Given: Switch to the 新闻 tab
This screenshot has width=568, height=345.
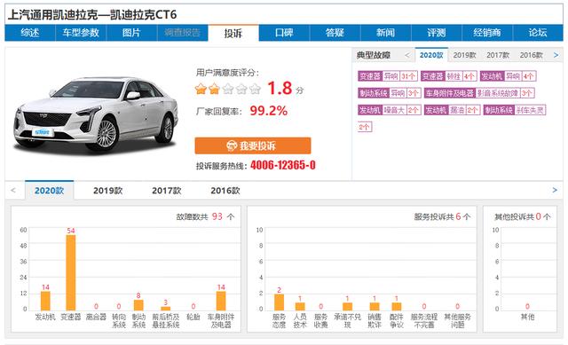Looking at the screenshot, I should click(385, 33).
